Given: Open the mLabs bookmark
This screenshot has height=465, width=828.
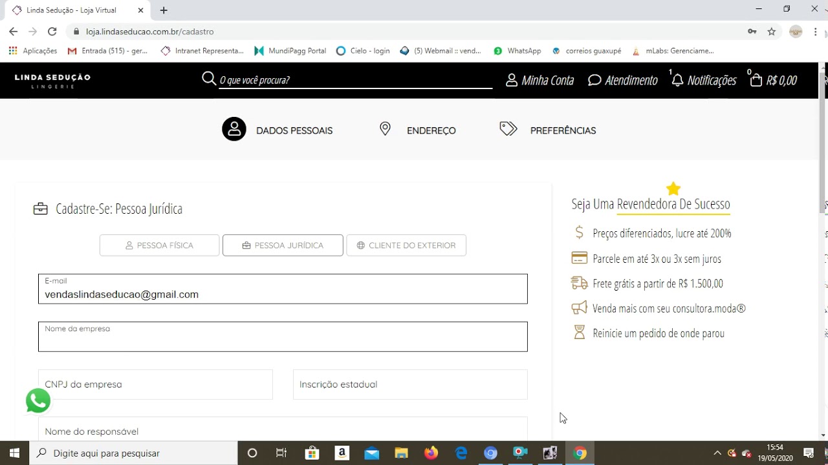Looking at the screenshot, I should point(673,51).
